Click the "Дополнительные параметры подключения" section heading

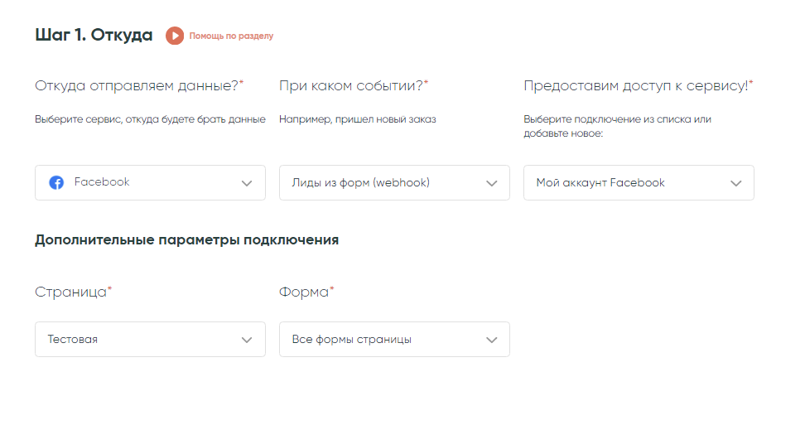point(186,240)
